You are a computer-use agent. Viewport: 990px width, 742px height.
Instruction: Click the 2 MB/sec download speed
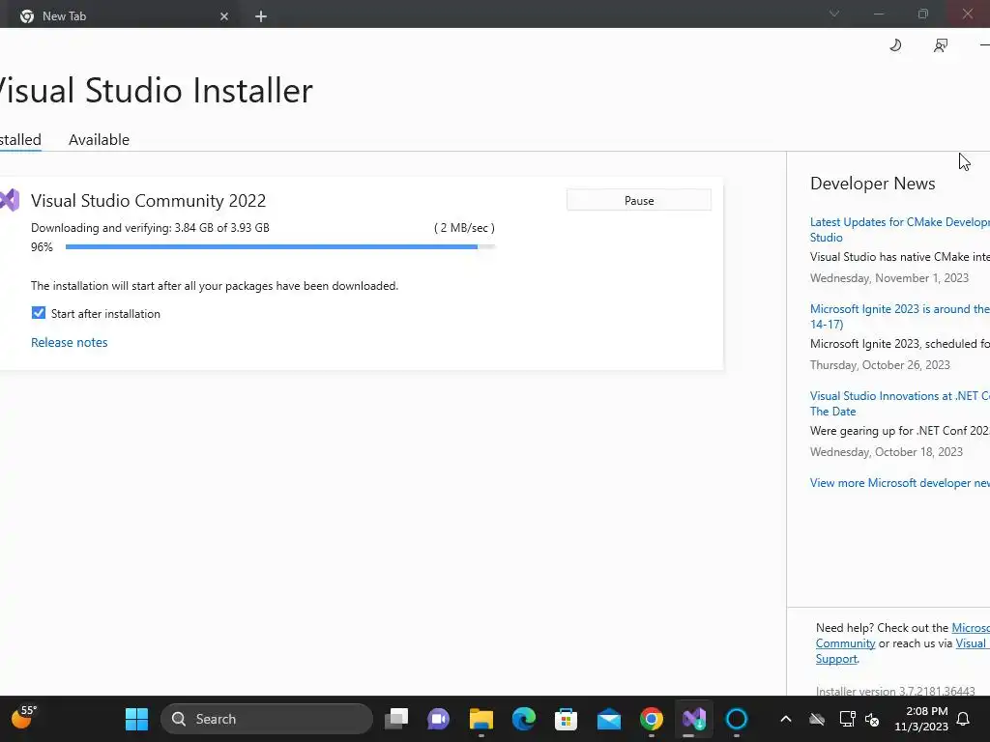coord(464,228)
